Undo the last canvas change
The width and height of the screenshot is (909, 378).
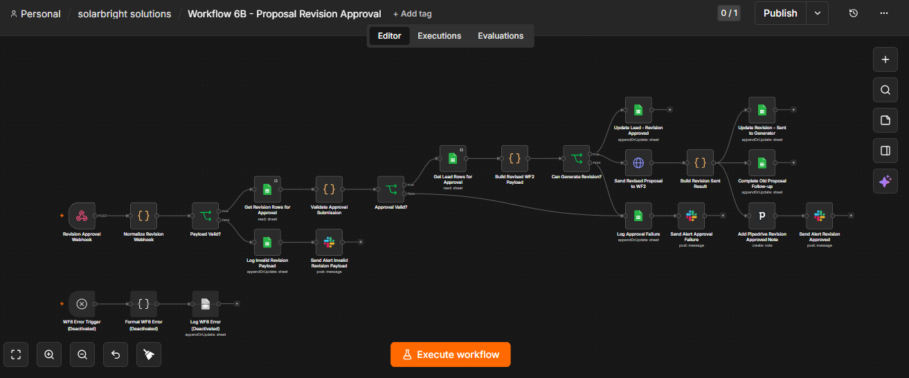click(x=116, y=355)
